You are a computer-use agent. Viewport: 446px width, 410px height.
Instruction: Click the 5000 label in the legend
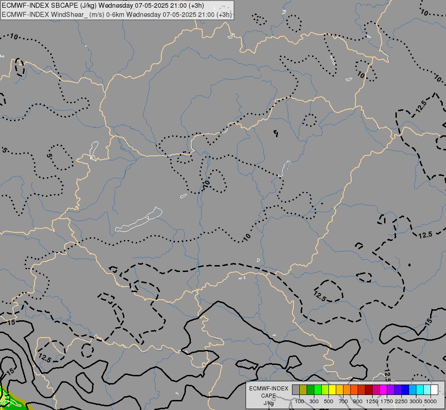pyautogui.click(x=431, y=401)
